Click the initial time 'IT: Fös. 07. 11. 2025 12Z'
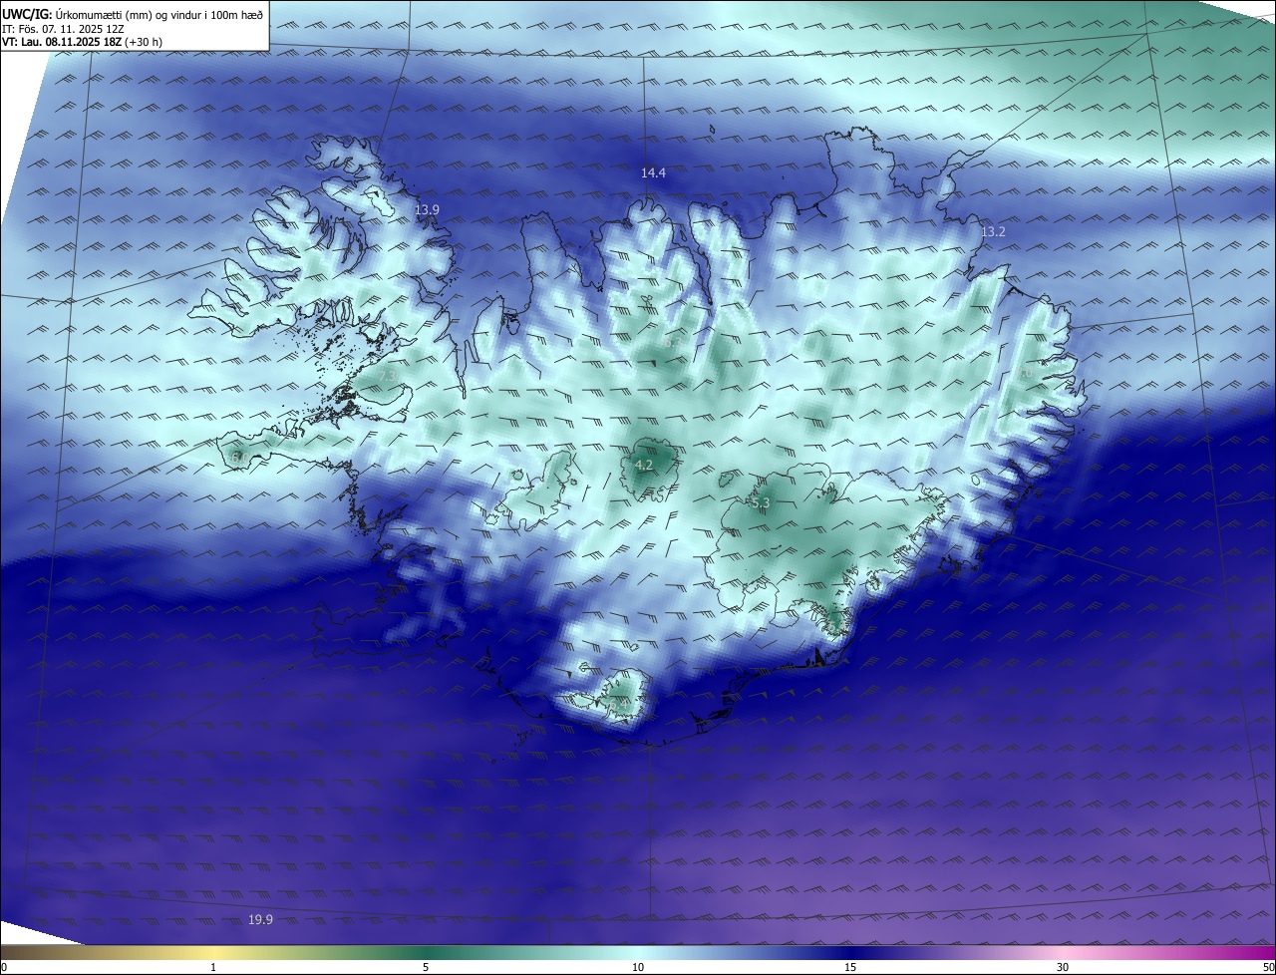The height and width of the screenshot is (975, 1276). click(63, 29)
